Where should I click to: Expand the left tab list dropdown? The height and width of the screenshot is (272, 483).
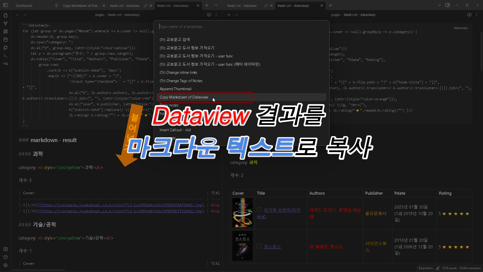(216, 5)
